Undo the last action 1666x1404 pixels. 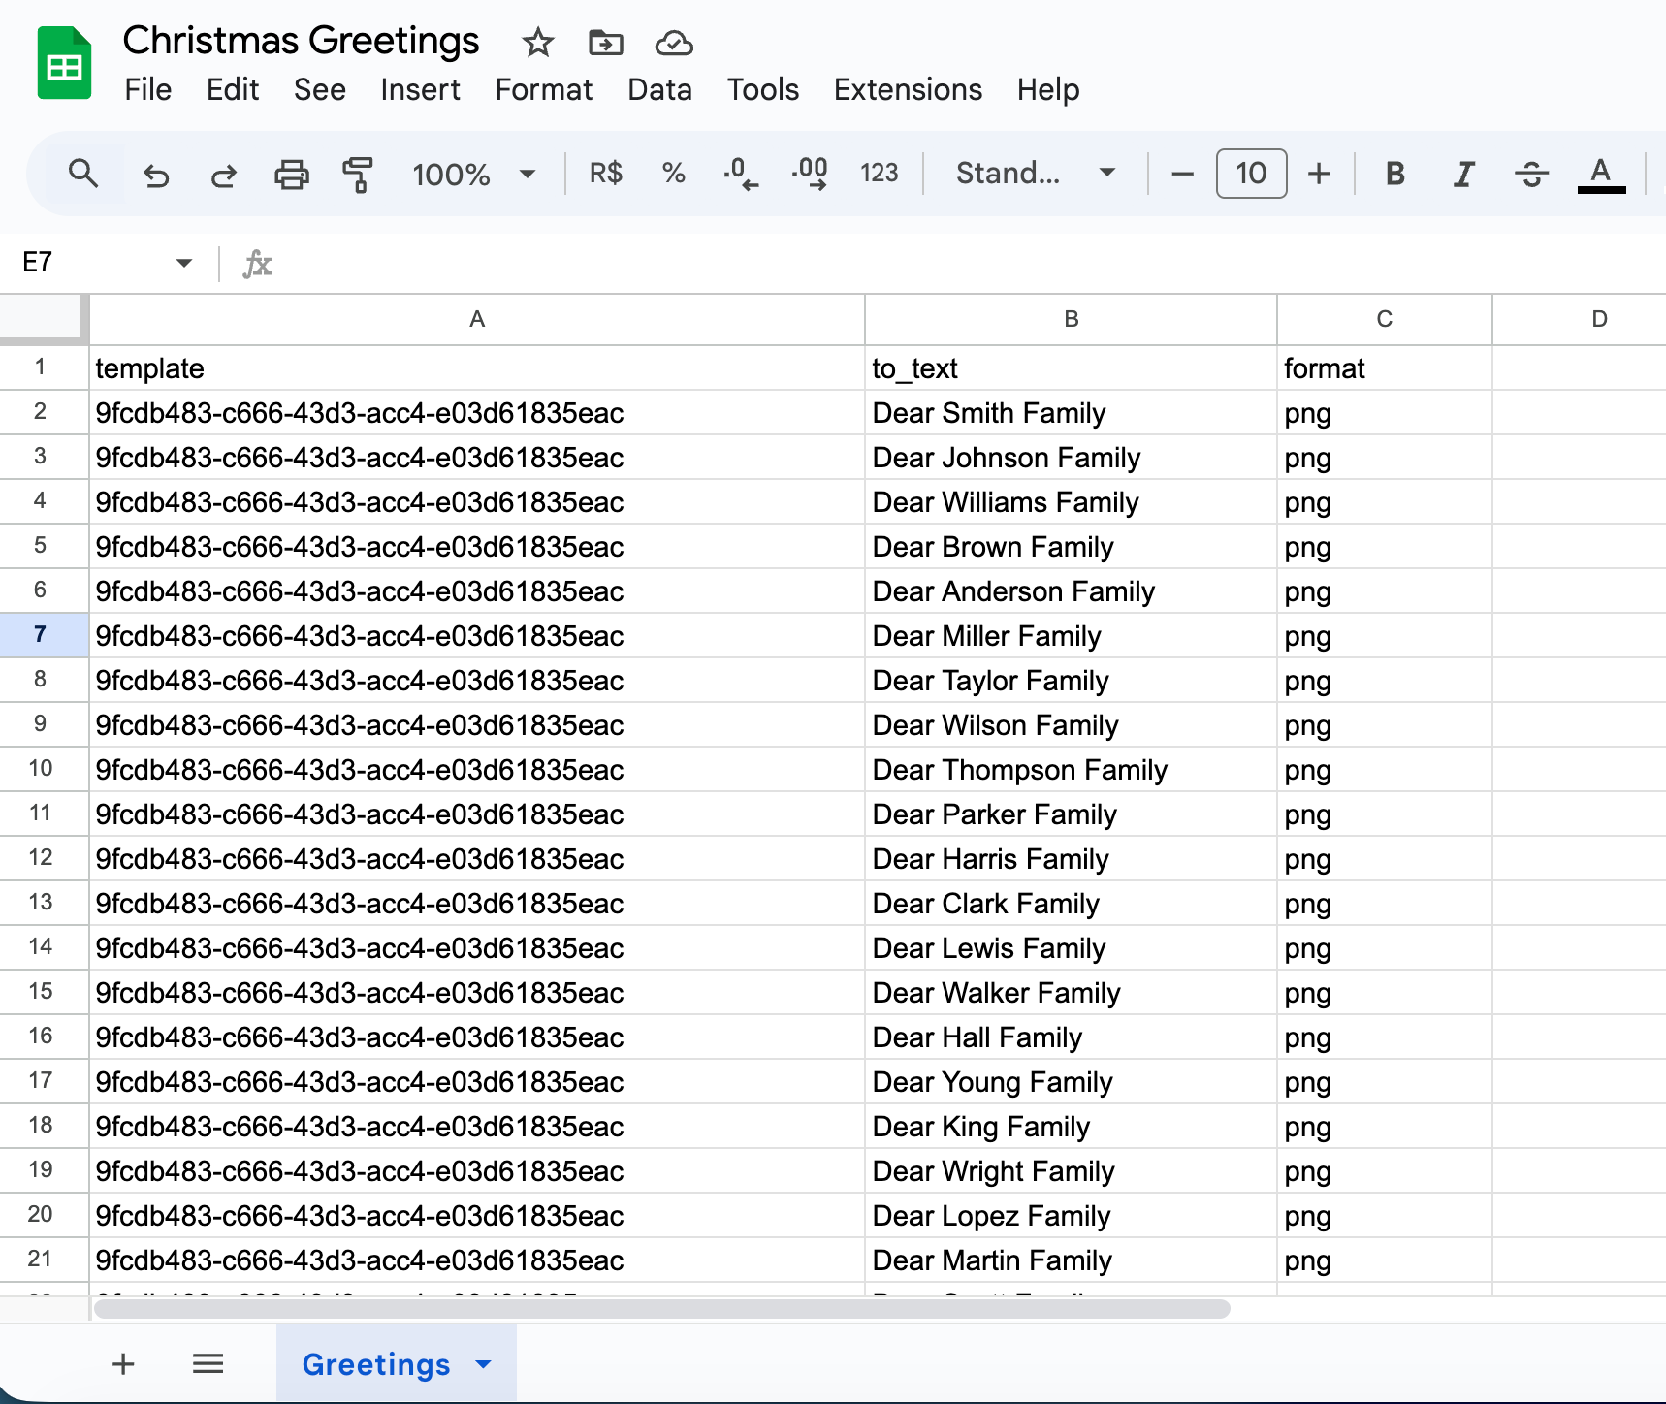click(x=156, y=175)
